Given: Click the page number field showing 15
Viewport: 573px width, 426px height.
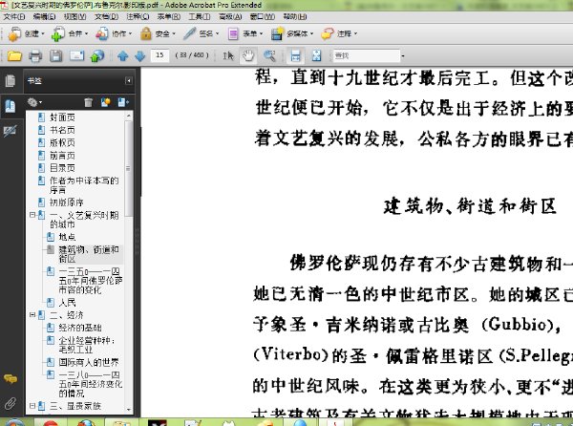Looking at the screenshot, I should point(159,55).
